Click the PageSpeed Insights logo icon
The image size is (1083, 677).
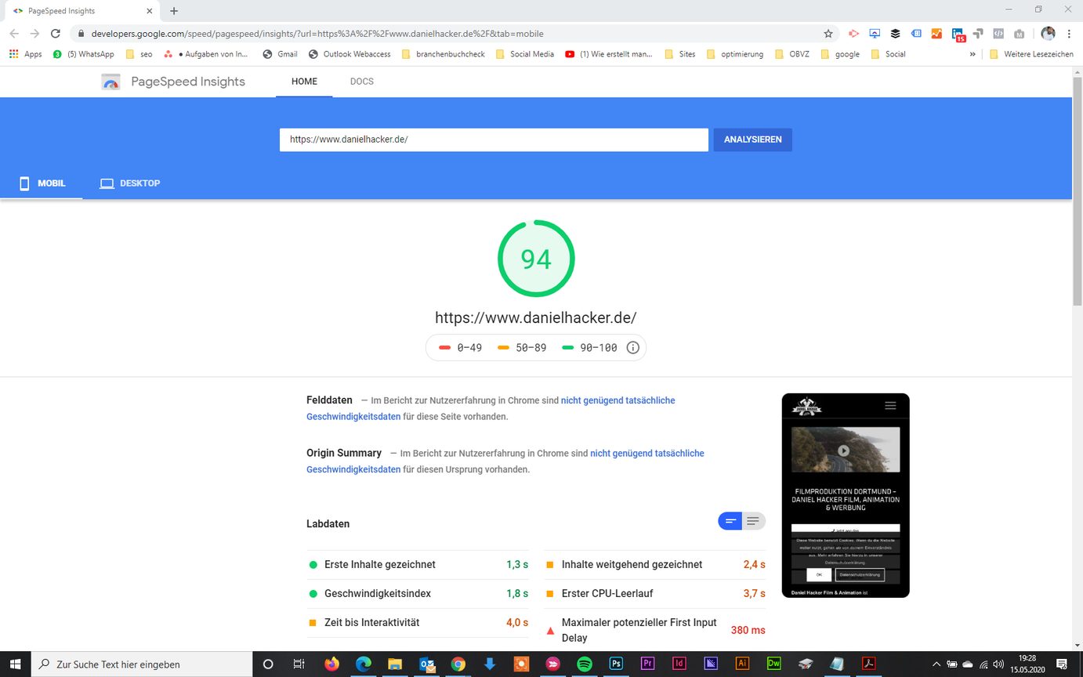(x=110, y=81)
